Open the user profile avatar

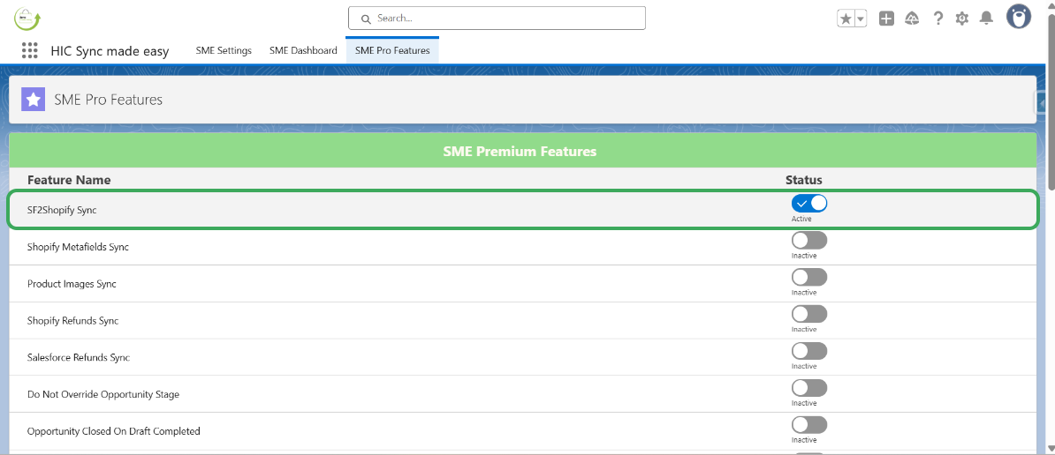click(x=1019, y=18)
